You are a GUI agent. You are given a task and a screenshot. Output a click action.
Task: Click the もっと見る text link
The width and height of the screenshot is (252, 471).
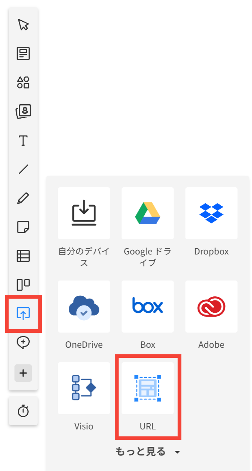(141, 451)
